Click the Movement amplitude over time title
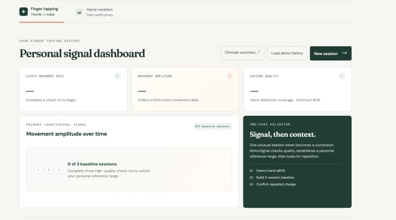The height and width of the screenshot is (220, 396). coord(66,134)
